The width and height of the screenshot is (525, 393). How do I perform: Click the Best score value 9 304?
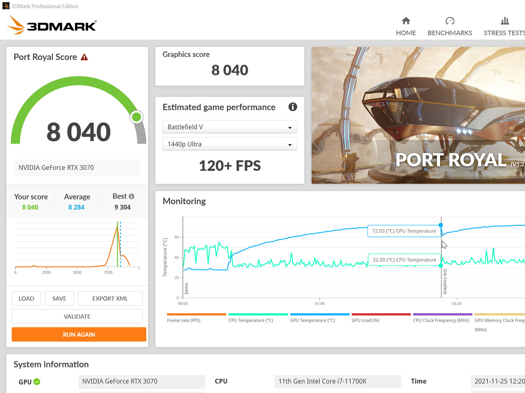click(x=122, y=207)
